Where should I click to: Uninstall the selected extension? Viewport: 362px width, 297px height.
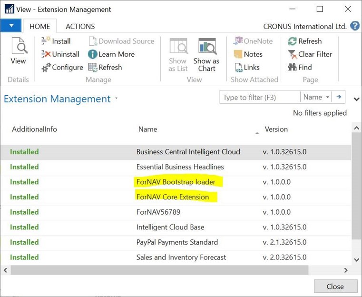pos(60,54)
